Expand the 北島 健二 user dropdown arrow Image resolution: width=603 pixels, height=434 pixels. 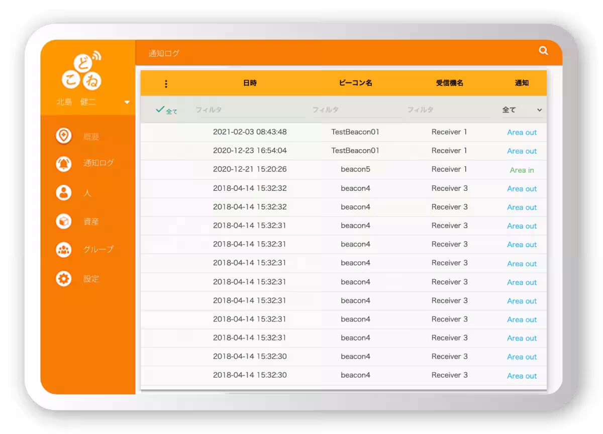(127, 102)
